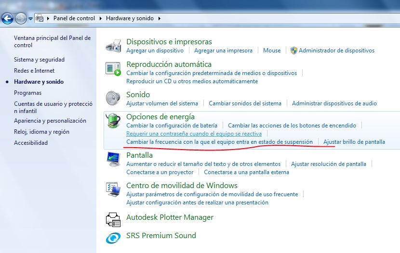
Task: Open the SRS Premium Sound icon
Action: tap(114, 237)
